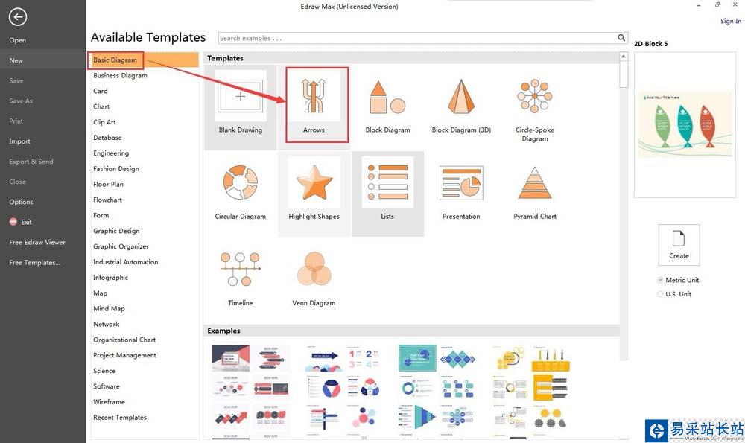745x443 pixels.
Task: Select the Infographic category
Action: [x=111, y=277]
